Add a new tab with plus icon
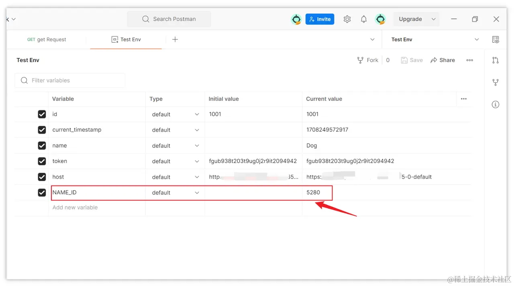 175,39
